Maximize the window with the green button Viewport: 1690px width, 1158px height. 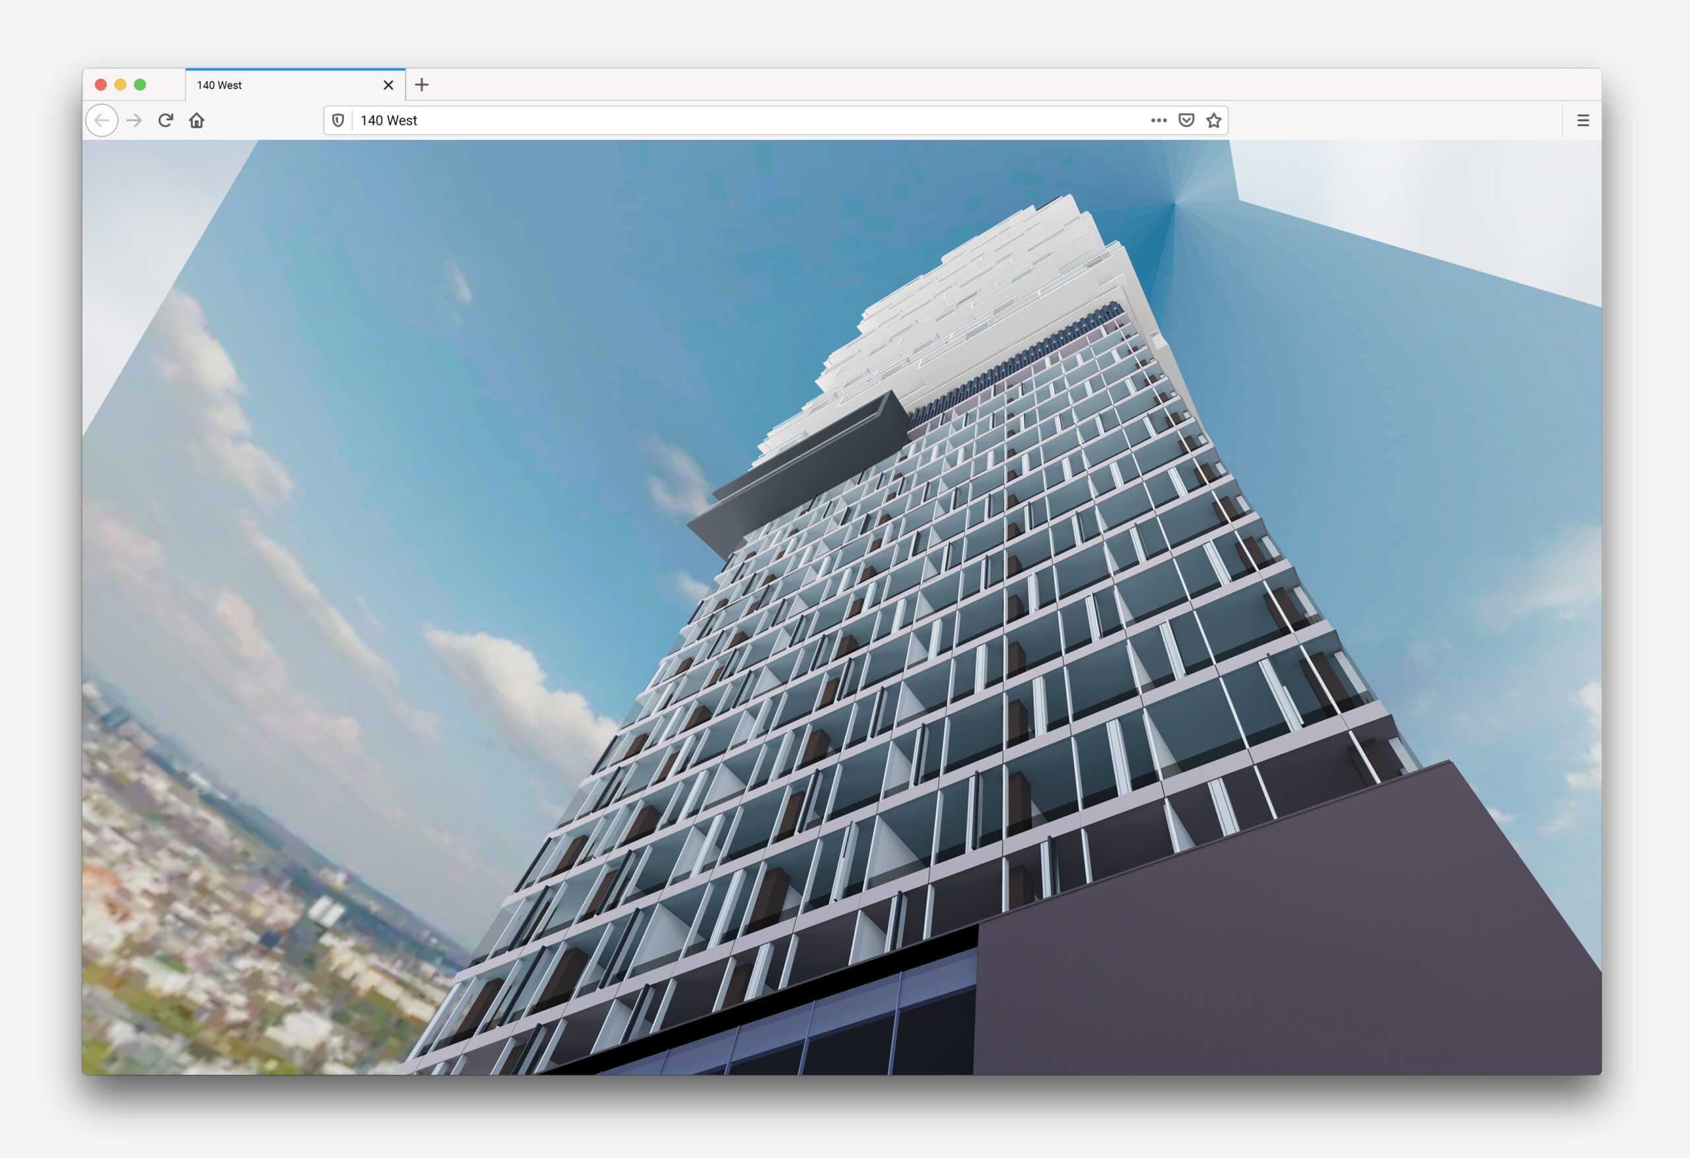pos(141,85)
